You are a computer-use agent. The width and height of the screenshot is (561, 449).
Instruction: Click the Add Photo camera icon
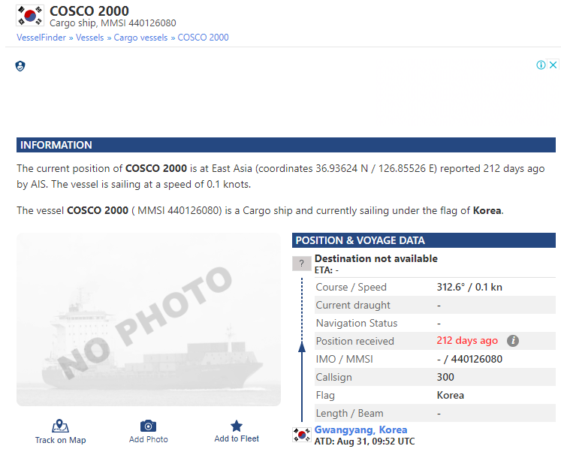[x=148, y=426]
